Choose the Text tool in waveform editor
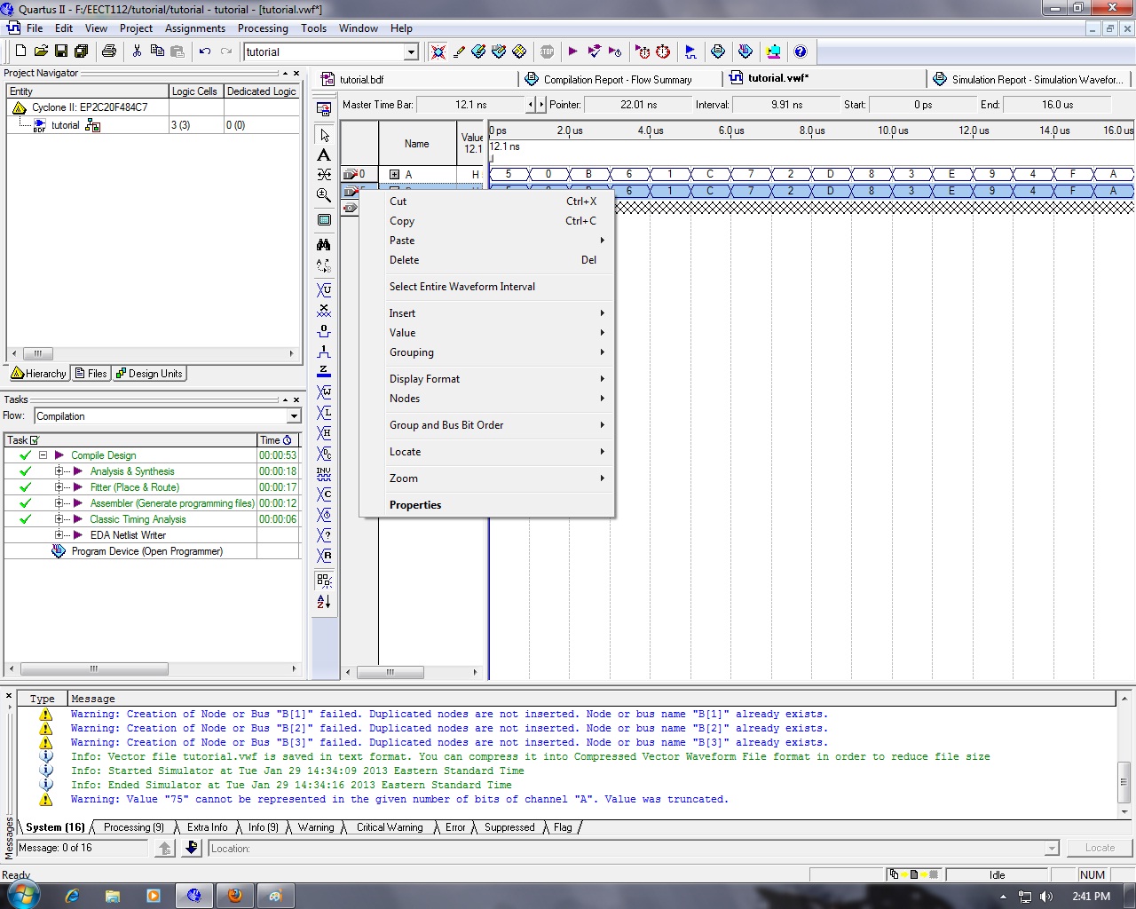Viewport: 1136px width, 909px height. pyautogui.click(x=324, y=155)
